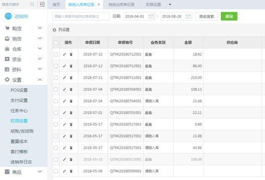Delete record QTRK20180509001
The height and width of the screenshot is (180, 265).
(x=71, y=171)
